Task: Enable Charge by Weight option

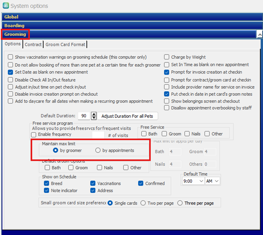Action: [x=166, y=57]
